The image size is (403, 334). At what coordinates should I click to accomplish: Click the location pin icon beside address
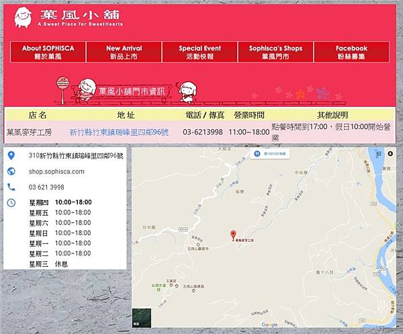11,155
